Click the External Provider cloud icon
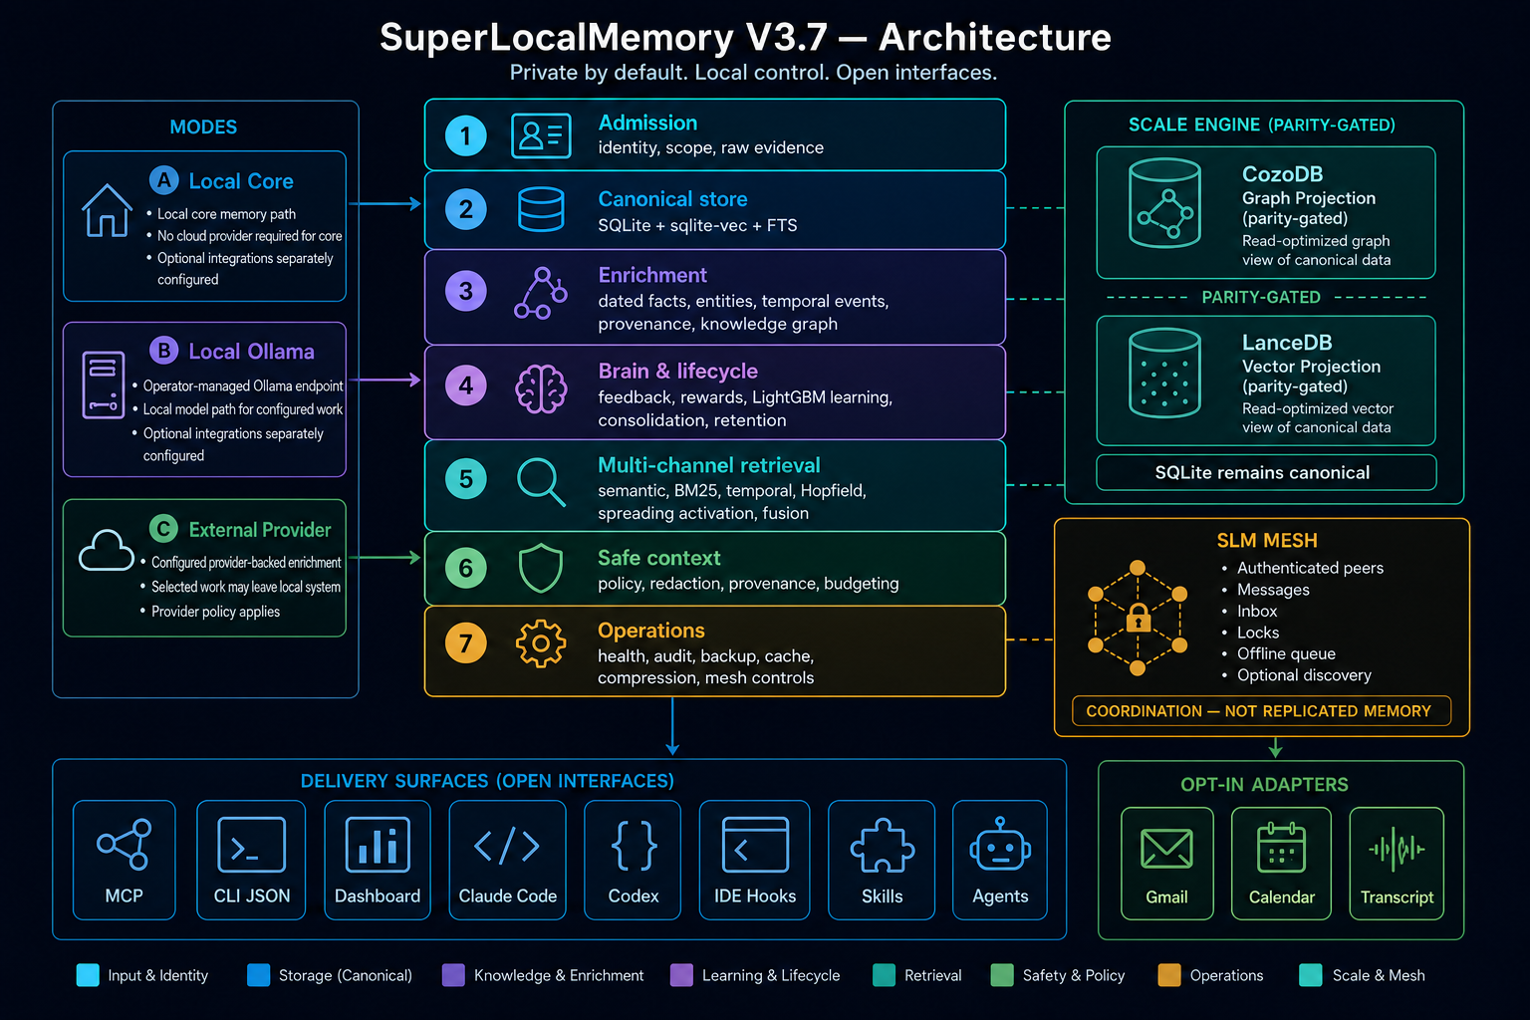This screenshot has width=1530, height=1020. (x=107, y=550)
